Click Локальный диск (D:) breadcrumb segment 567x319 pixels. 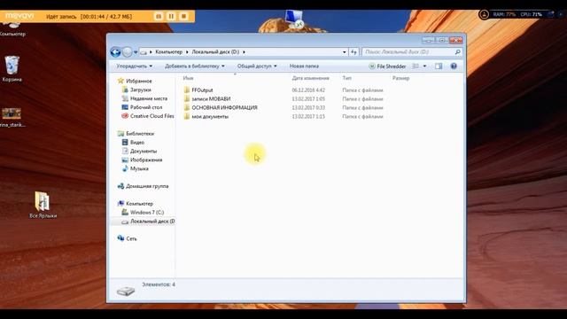tap(215, 52)
